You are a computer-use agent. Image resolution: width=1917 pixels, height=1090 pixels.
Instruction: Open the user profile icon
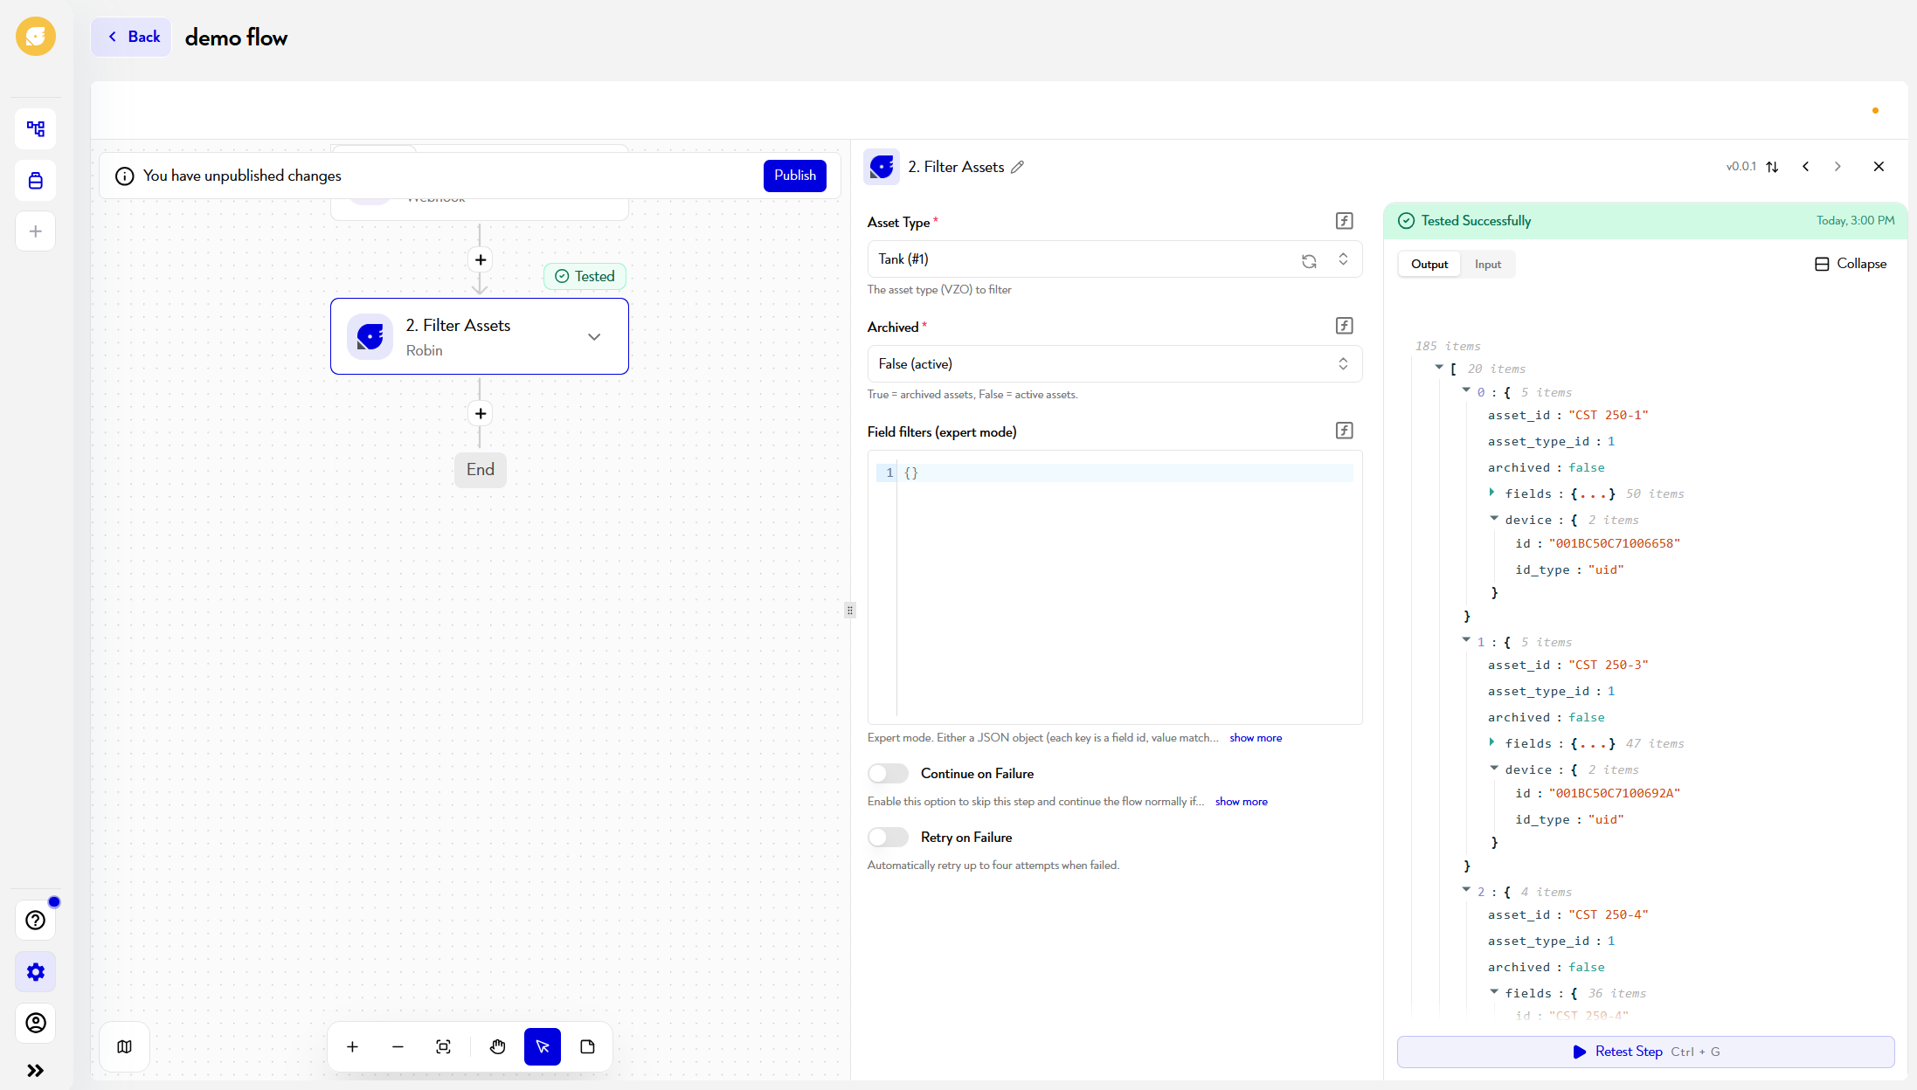(x=36, y=1023)
